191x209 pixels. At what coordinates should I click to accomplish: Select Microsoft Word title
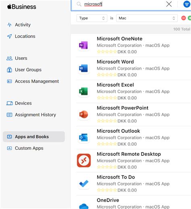[x=115, y=62]
